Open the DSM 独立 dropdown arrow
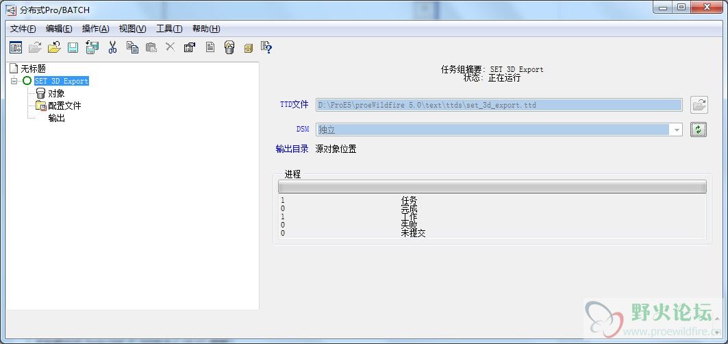The image size is (728, 344). point(677,130)
